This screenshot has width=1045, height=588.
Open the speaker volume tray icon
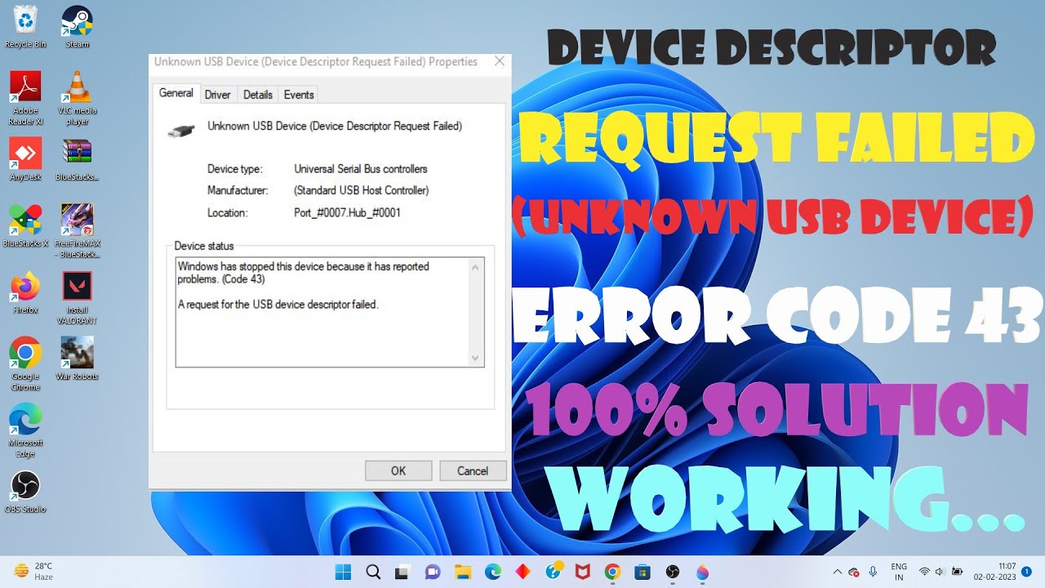940,572
